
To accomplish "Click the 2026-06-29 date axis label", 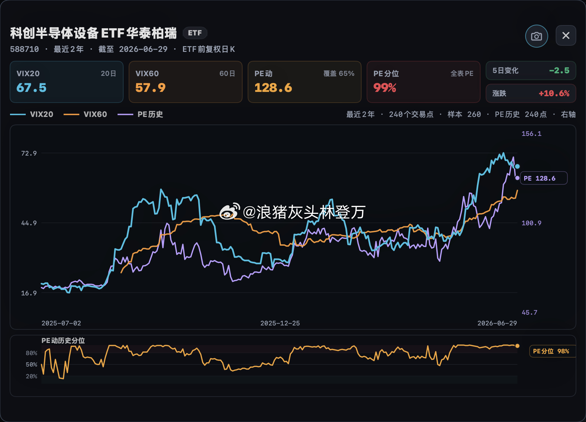I will (x=497, y=323).
